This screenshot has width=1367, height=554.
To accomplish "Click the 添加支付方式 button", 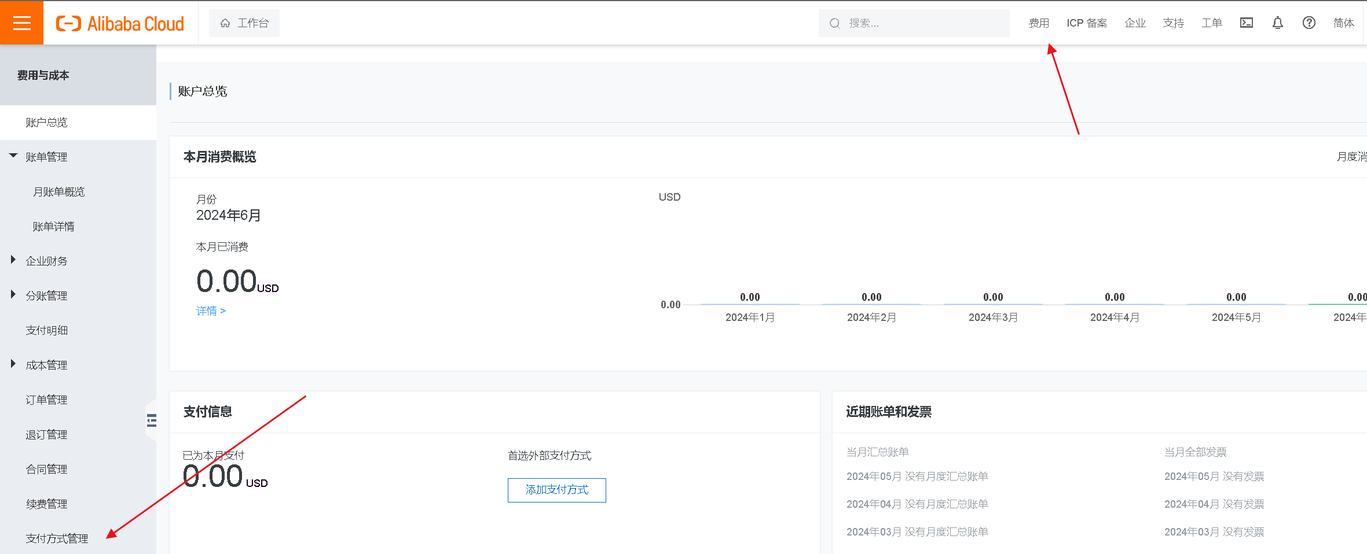I will click(x=556, y=490).
